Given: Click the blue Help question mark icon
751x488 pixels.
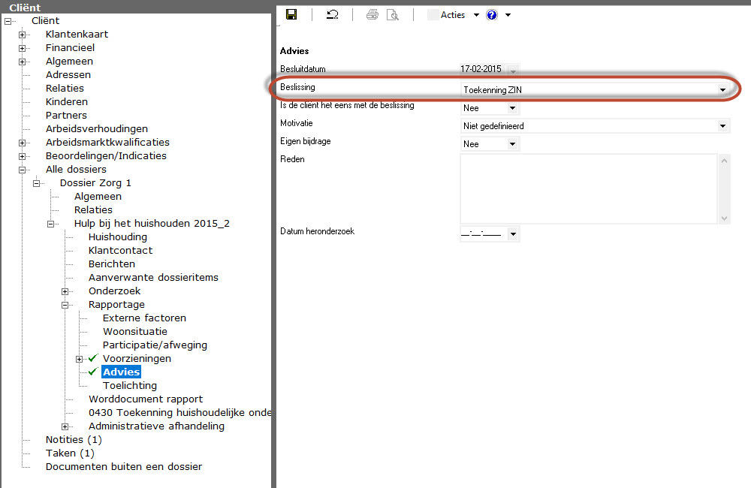Looking at the screenshot, I should point(492,14).
